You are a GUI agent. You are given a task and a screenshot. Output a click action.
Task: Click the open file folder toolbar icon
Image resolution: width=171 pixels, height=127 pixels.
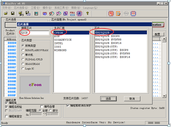click(x=6, y=13)
